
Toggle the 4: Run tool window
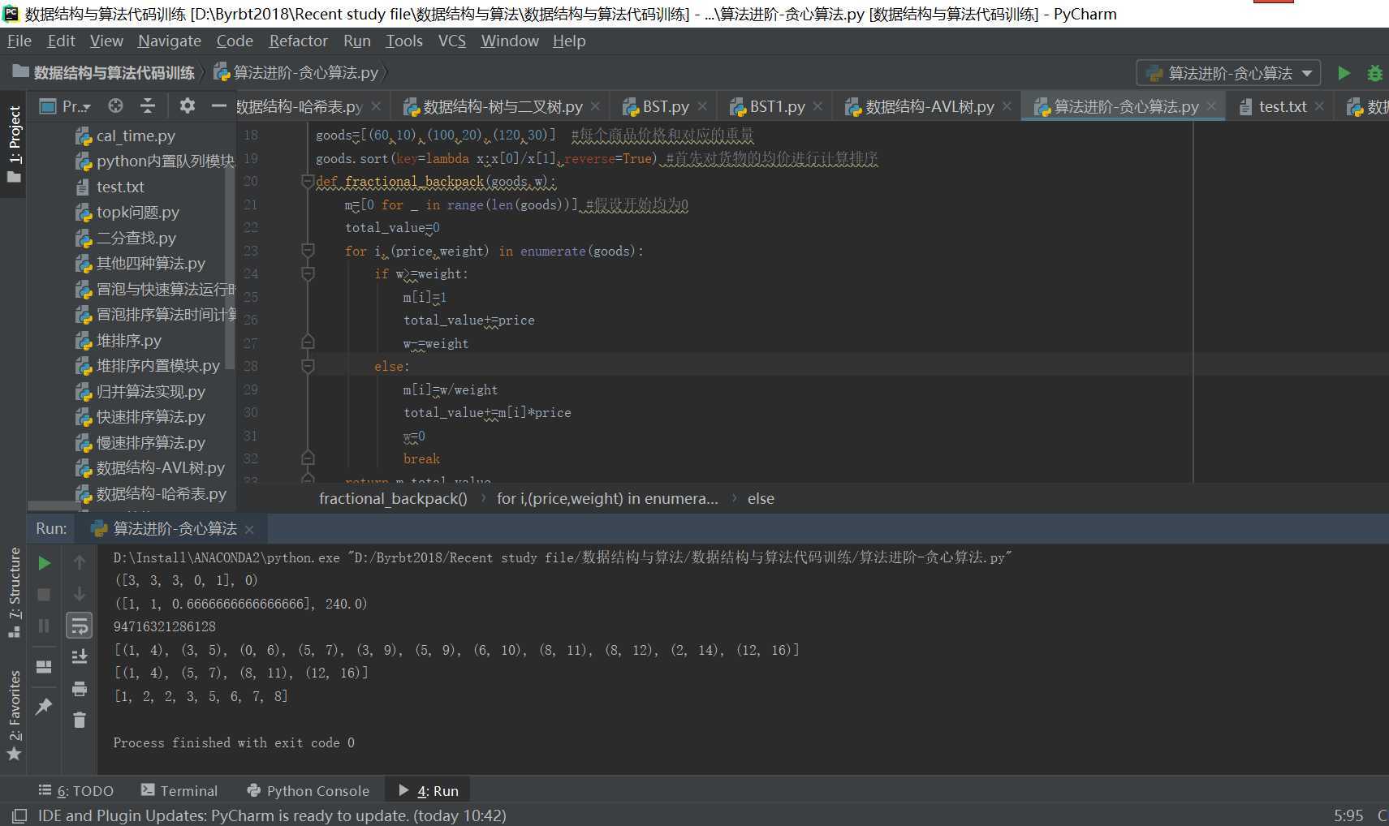coord(429,790)
